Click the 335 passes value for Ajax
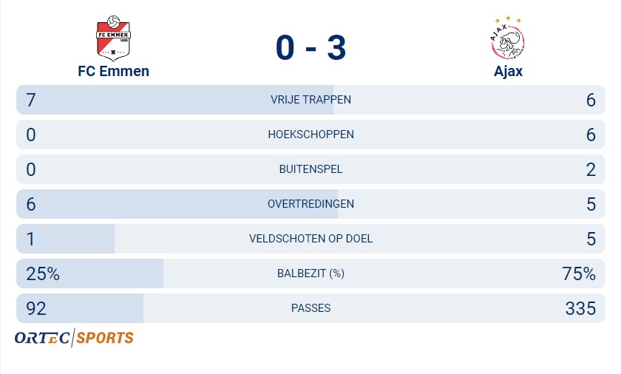This screenshot has height=374, width=621. pyautogui.click(x=580, y=309)
